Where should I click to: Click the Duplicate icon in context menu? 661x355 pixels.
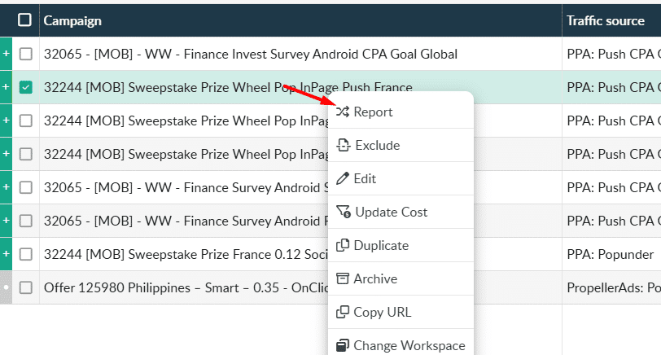tap(343, 246)
